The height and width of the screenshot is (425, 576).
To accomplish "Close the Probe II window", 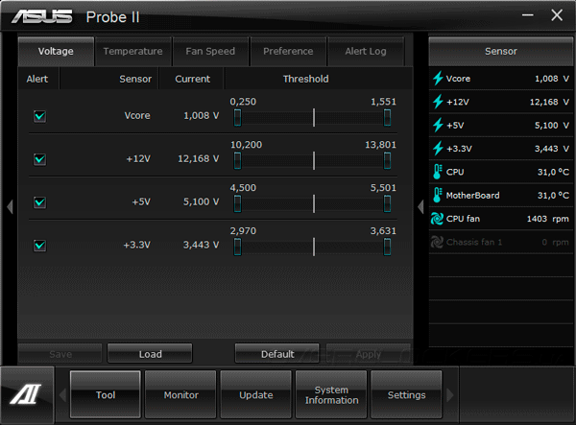I will coord(557,15).
